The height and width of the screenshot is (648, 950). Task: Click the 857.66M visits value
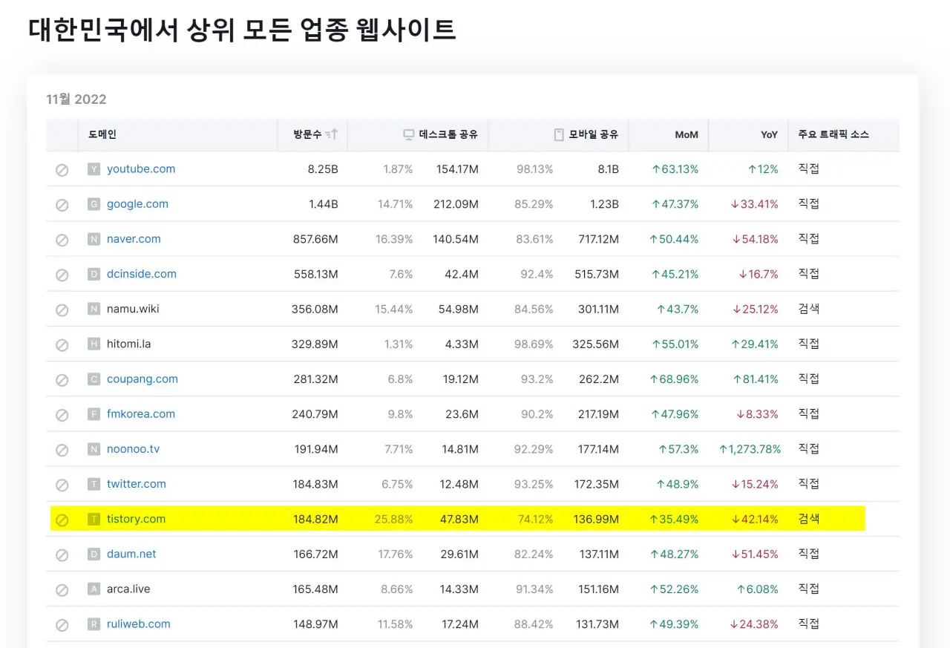click(x=315, y=238)
